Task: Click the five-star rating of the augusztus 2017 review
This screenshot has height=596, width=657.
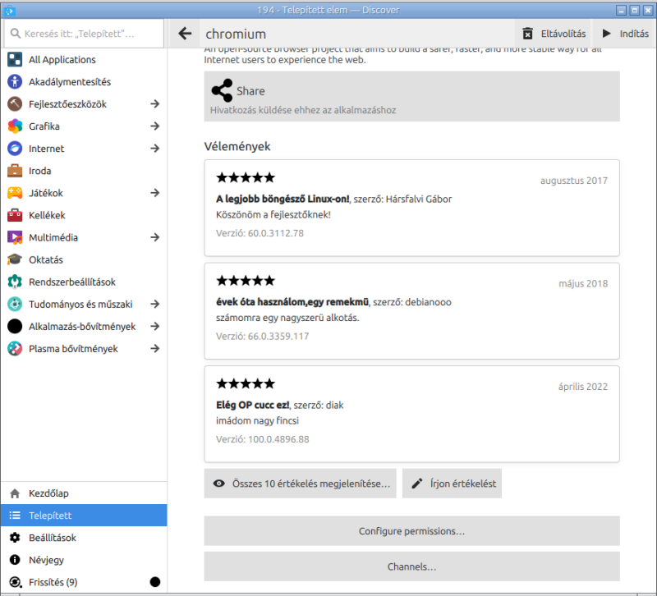Action: tap(246, 177)
